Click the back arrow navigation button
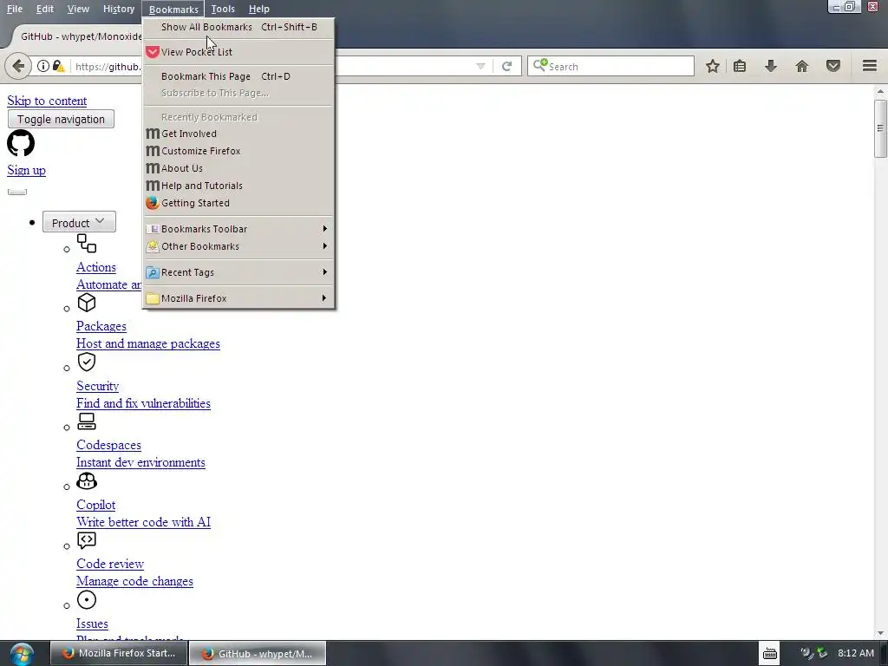The width and height of the screenshot is (888, 666). 18,66
